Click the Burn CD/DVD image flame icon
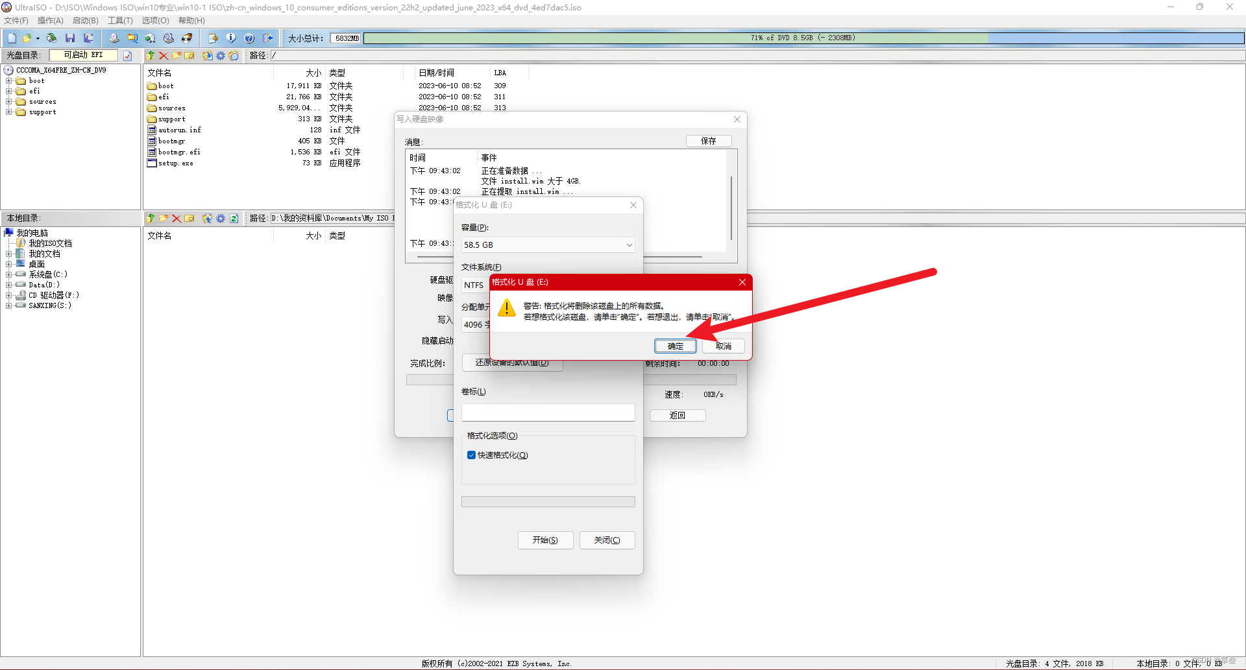1246x670 pixels. (186, 38)
